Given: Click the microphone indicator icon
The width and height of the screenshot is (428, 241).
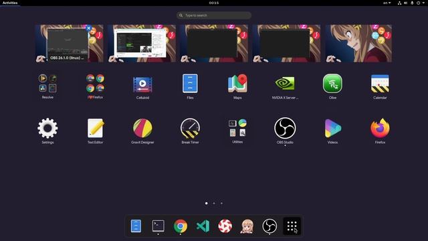Looking at the screenshot, I should (412, 3).
